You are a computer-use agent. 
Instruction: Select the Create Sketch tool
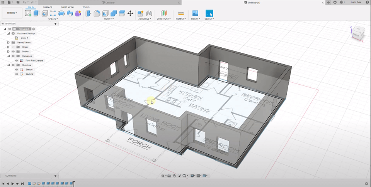[x=28, y=13]
